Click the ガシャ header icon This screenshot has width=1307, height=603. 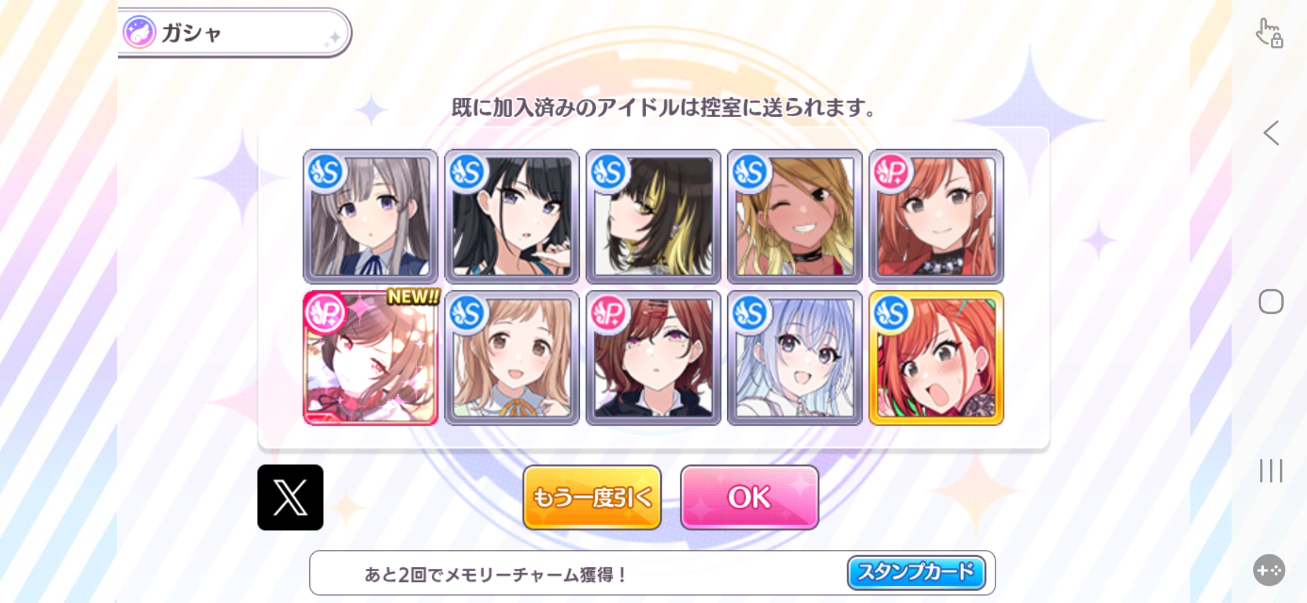click(139, 32)
